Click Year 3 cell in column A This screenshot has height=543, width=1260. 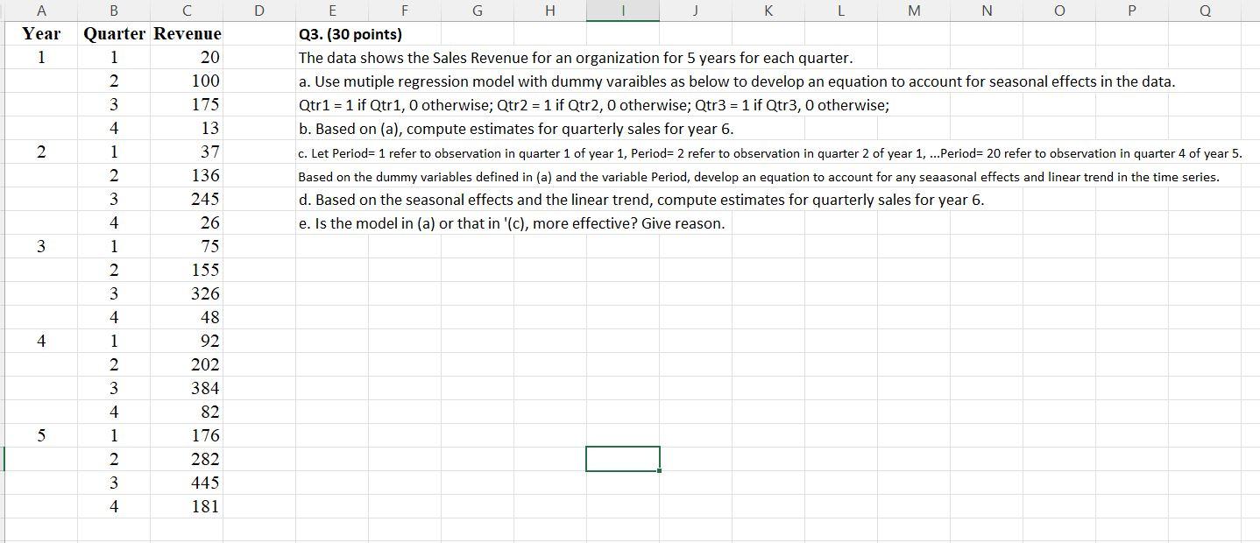(41, 246)
